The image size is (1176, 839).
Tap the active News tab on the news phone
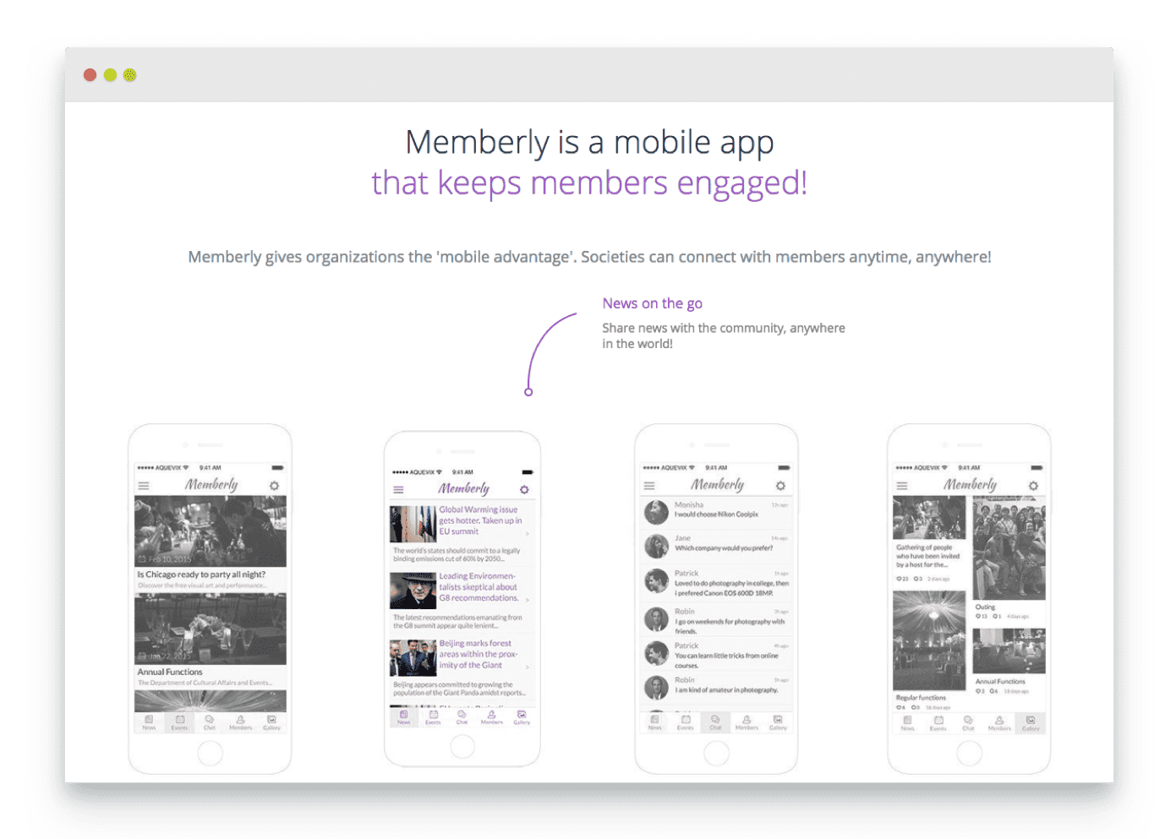403,717
